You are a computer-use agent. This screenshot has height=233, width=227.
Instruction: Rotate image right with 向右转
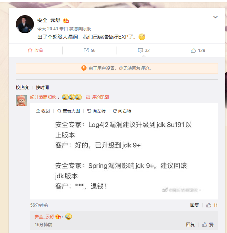(x=122, y=111)
